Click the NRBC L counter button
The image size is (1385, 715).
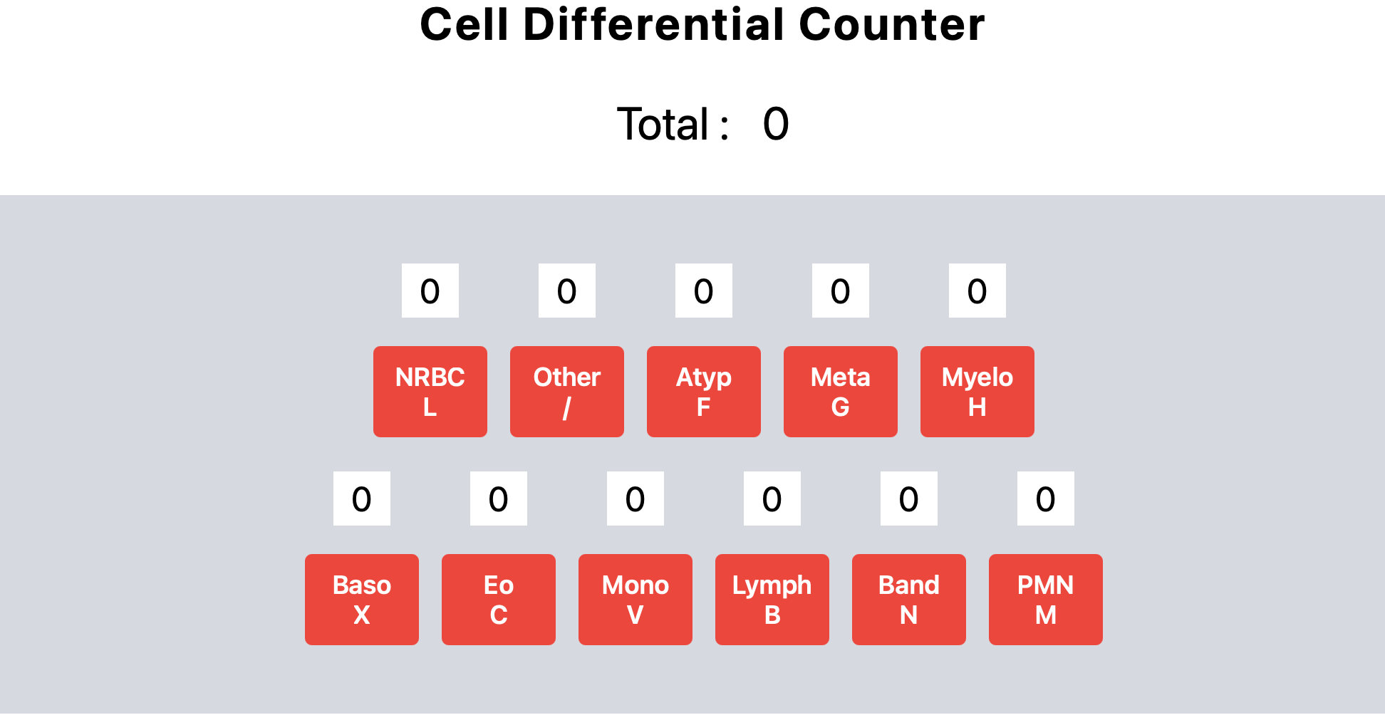point(430,392)
